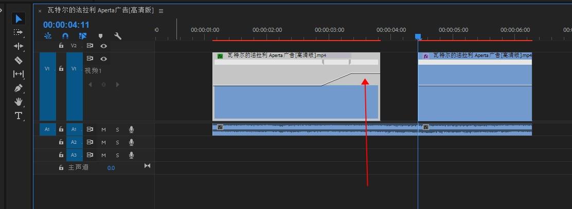The image size is (572, 209).
Task: Toggle timeline snapping magnet icon
Action: pos(65,36)
